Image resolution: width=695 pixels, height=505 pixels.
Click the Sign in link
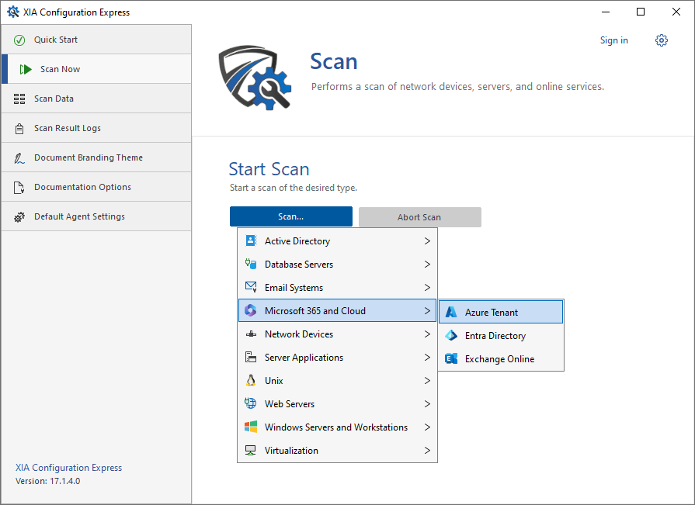pyautogui.click(x=614, y=40)
